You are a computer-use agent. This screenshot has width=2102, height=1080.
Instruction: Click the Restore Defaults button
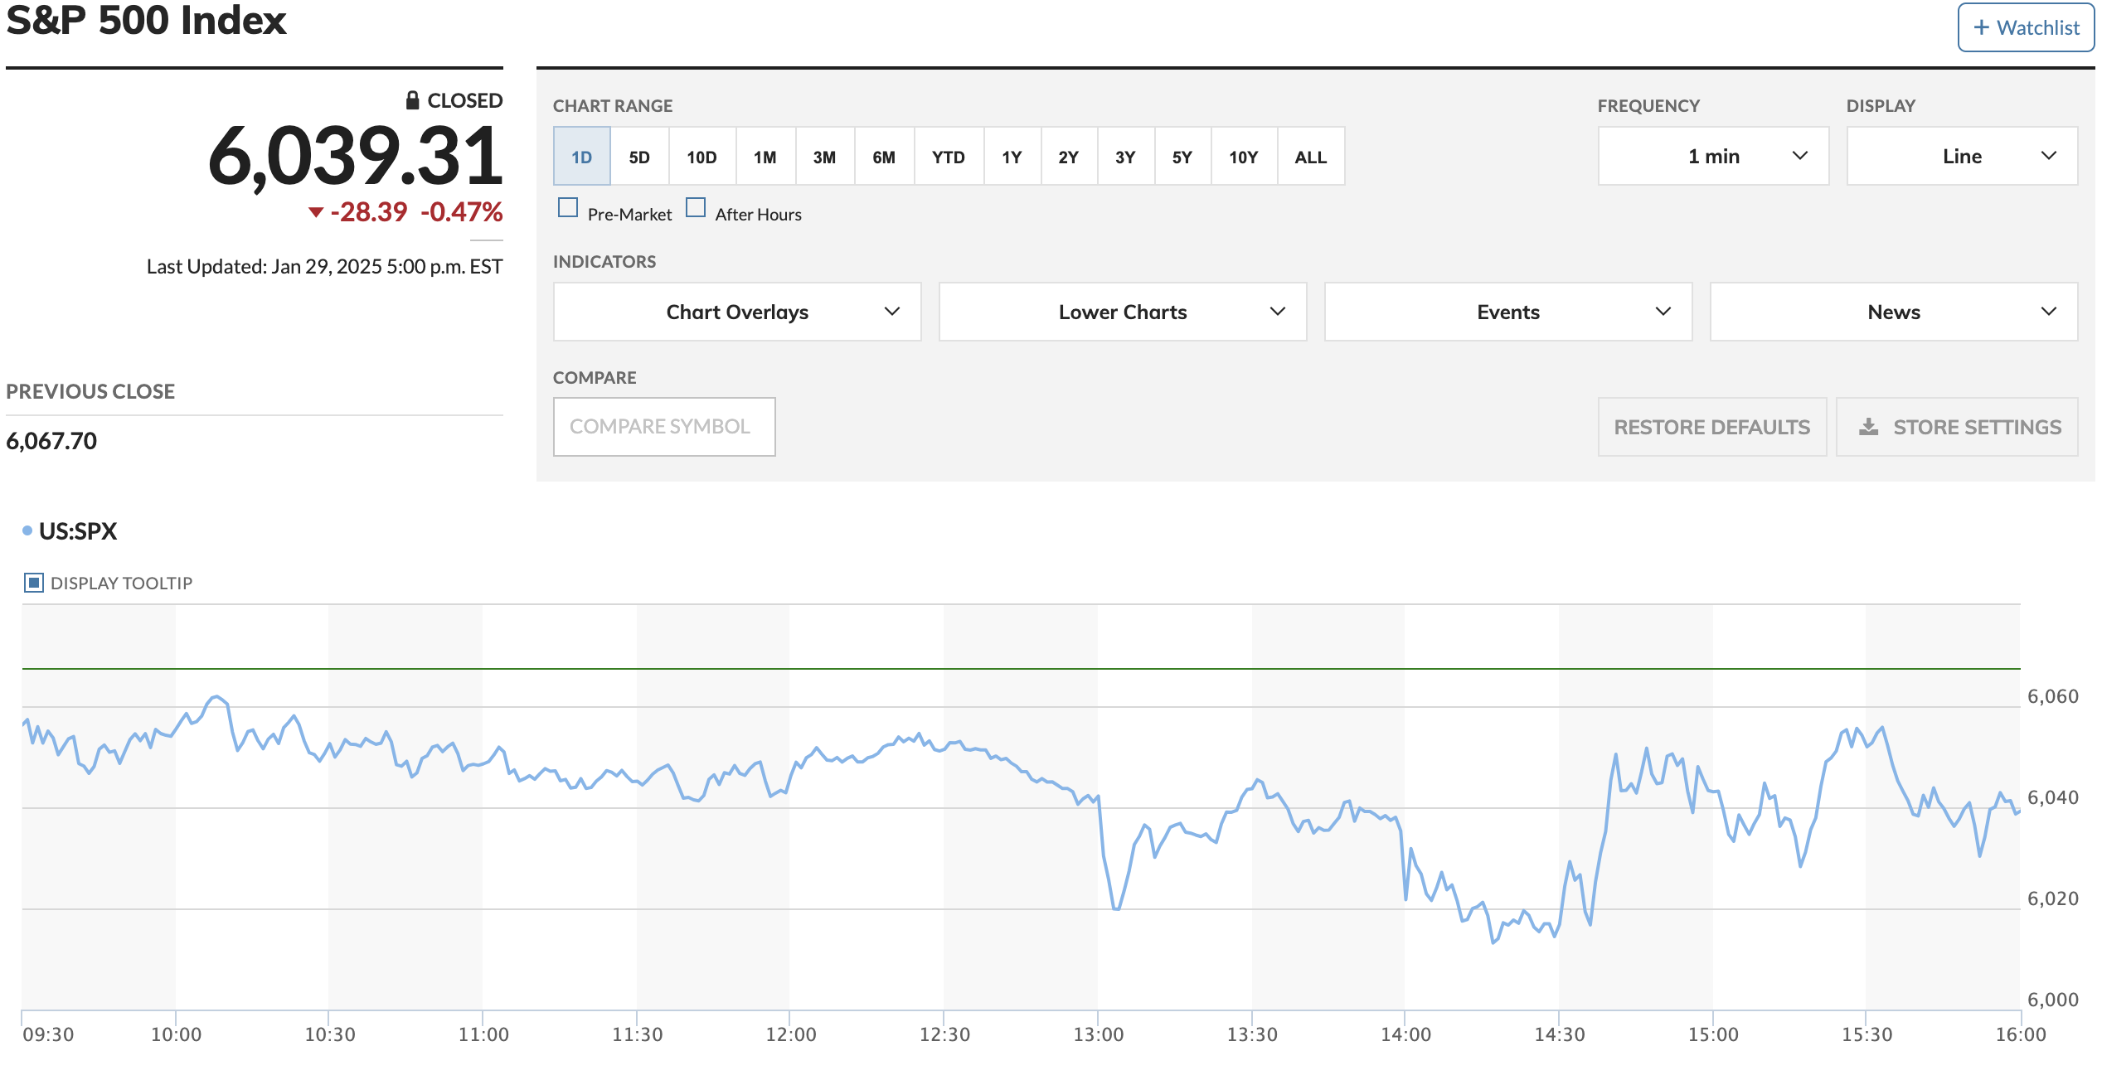[x=1711, y=427]
